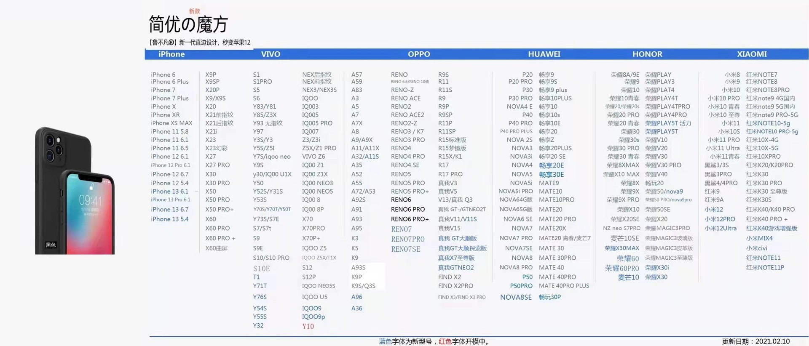Select the "R15梦镜版" entry

[452, 148]
